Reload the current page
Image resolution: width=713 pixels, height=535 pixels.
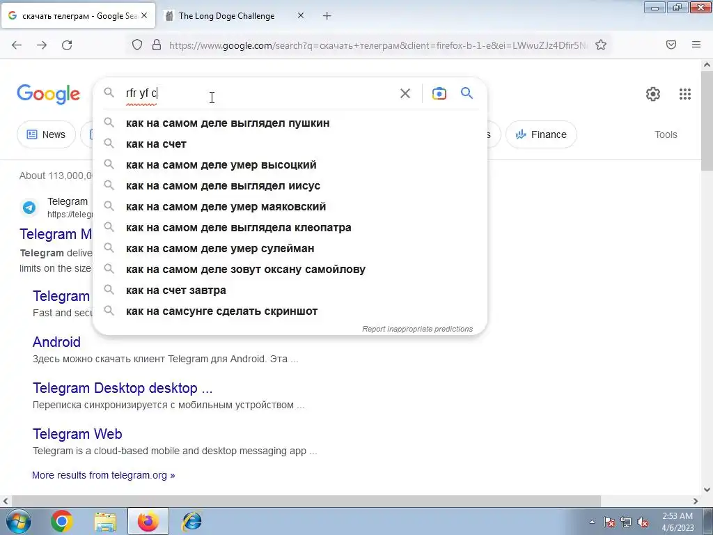click(67, 45)
